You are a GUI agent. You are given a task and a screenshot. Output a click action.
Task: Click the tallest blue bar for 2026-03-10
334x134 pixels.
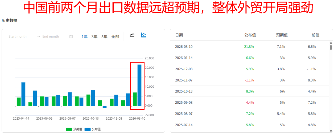tap(139, 85)
